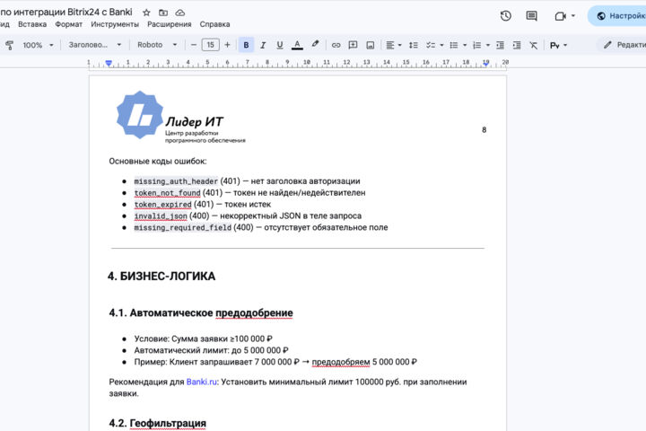Click the missing_auth_header code text
The height and width of the screenshot is (431, 646).
pyautogui.click(x=176, y=181)
